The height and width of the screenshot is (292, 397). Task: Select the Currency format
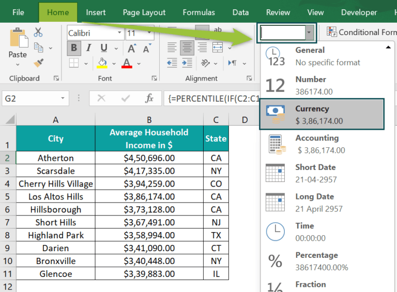322,114
